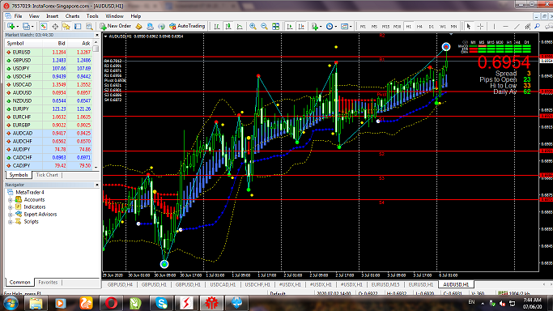Open the Templates dropdown arrow

(351, 27)
